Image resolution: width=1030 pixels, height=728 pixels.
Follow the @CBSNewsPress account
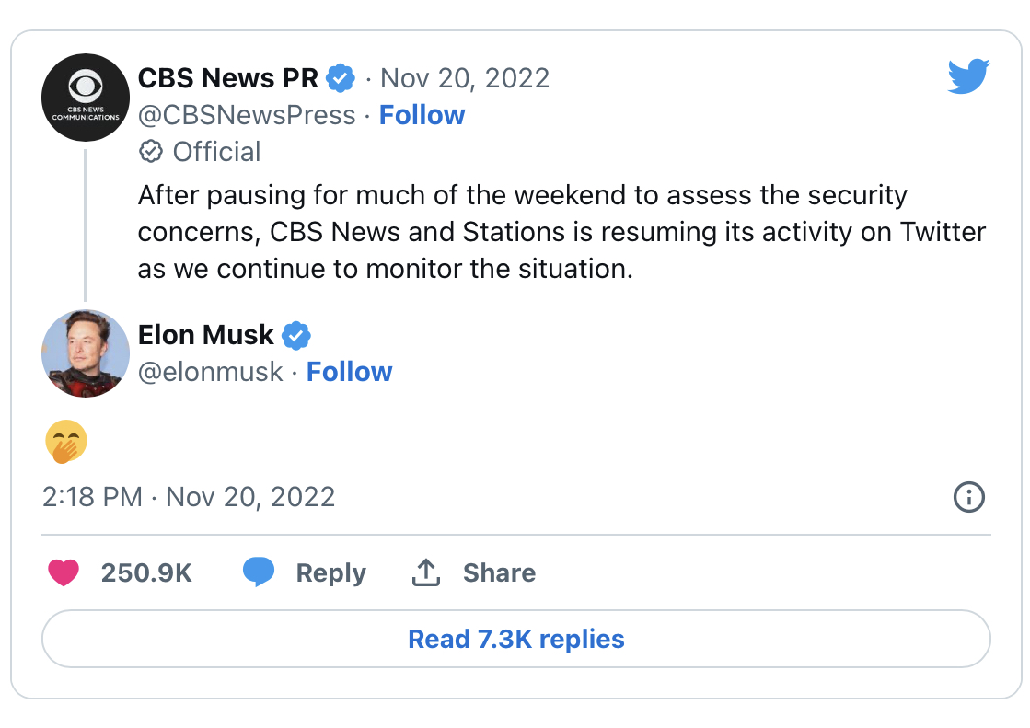pos(422,115)
